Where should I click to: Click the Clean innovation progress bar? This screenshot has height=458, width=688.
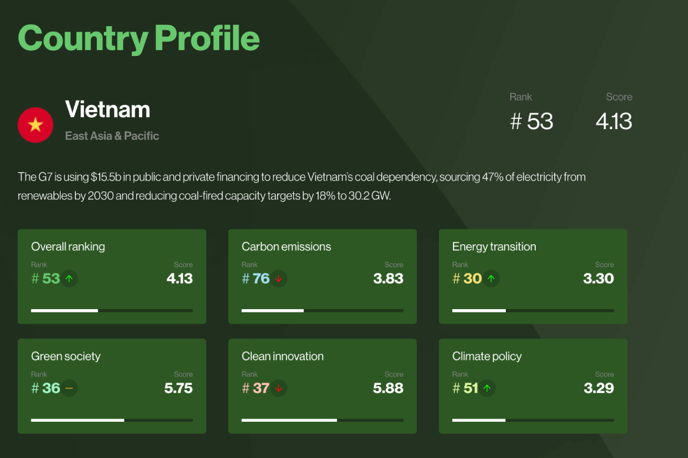(x=322, y=420)
